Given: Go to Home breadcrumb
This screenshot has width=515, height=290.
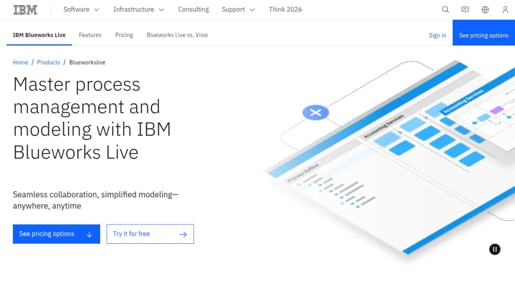Looking at the screenshot, I should pyautogui.click(x=21, y=62).
